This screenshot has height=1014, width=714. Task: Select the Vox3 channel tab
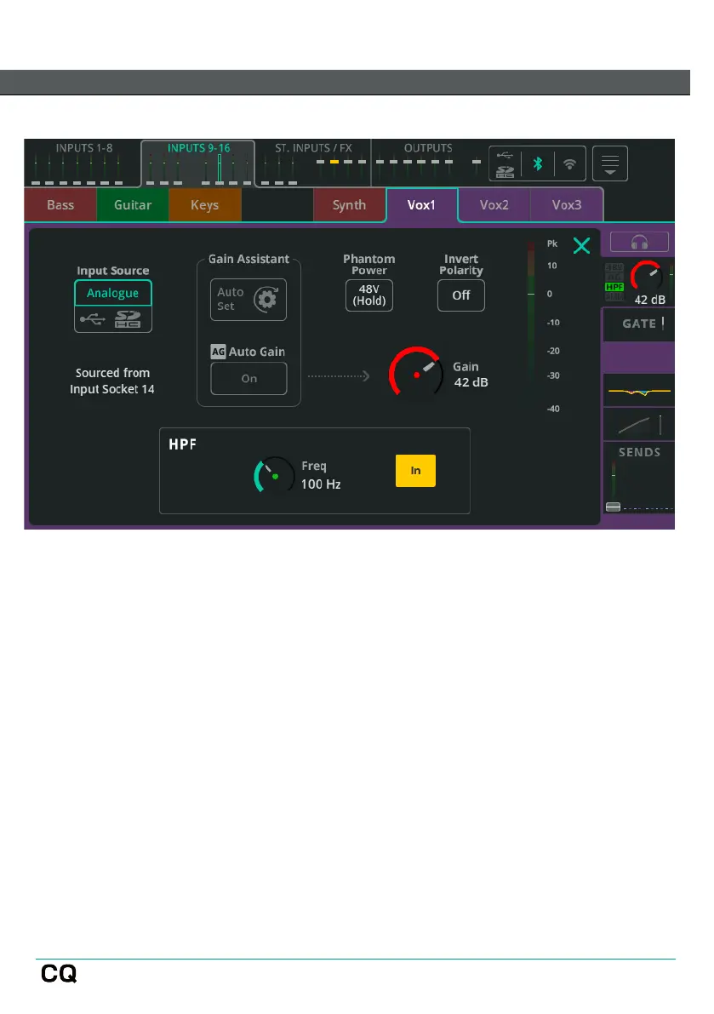click(x=567, y=205)
